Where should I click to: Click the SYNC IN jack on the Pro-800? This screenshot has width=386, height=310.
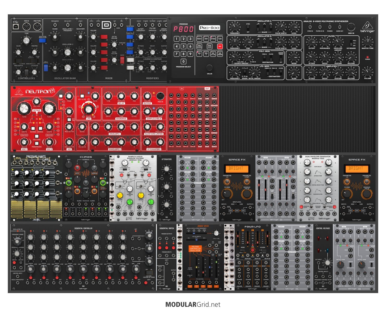tap(310, 27)
